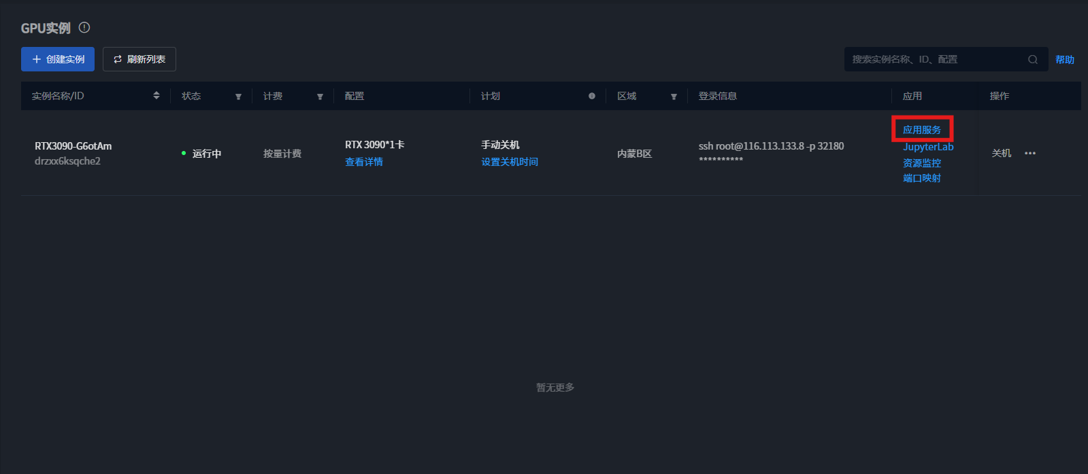Image resolution: width=1088 pixels, height=474 pixels.
Task: Open 查看详情 for RTX 3090 configuration
Action: click(x=364, y=162)
